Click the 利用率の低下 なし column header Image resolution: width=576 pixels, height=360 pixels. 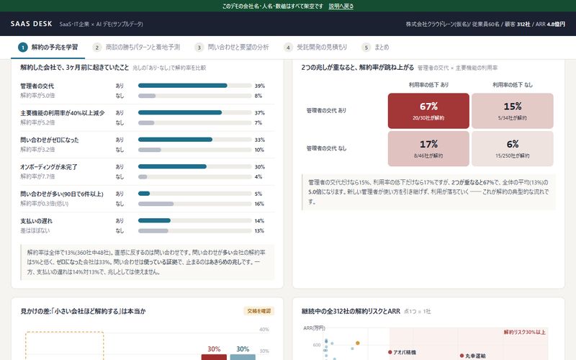(513, 85)
